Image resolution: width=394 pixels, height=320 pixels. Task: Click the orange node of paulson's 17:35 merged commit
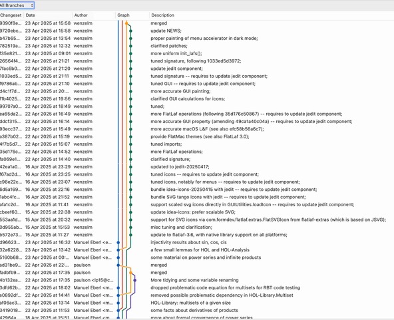pos(130,273)
